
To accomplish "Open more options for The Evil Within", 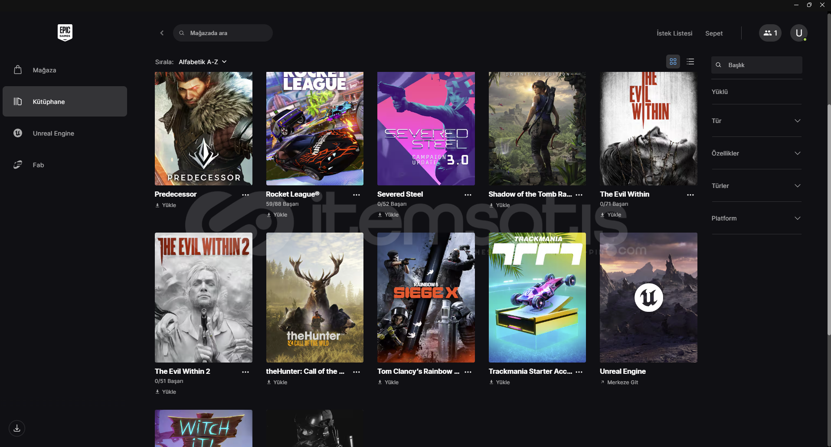I will (x=690, y=195).
